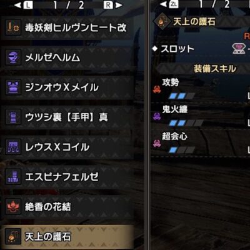Click the ジンオウXメイル chest armor icon
Screen dimensions: 250x250
13,87
